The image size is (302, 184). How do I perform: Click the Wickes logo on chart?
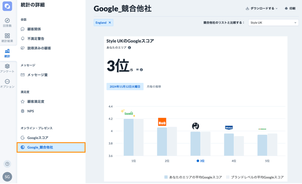coord(229,128)
